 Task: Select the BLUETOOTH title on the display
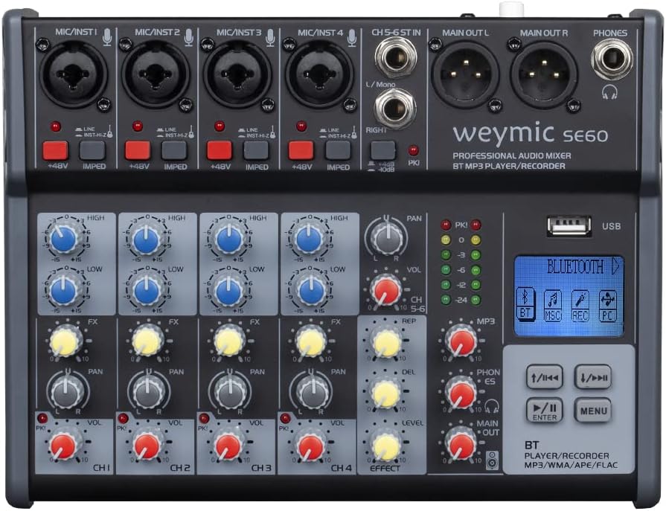(x=575, y=265)
